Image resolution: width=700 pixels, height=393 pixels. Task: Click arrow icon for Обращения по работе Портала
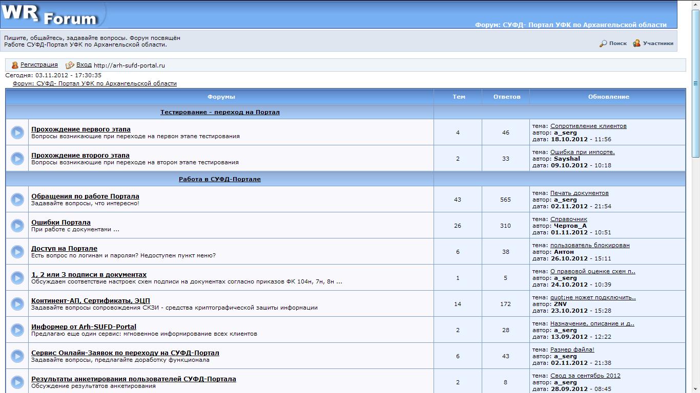[x=17, y=200]
